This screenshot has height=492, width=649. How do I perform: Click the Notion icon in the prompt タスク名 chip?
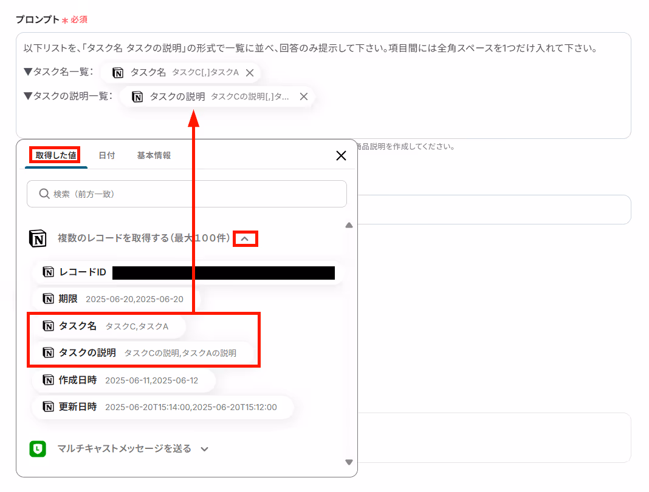pyautogui.click(x=118, y=73)
